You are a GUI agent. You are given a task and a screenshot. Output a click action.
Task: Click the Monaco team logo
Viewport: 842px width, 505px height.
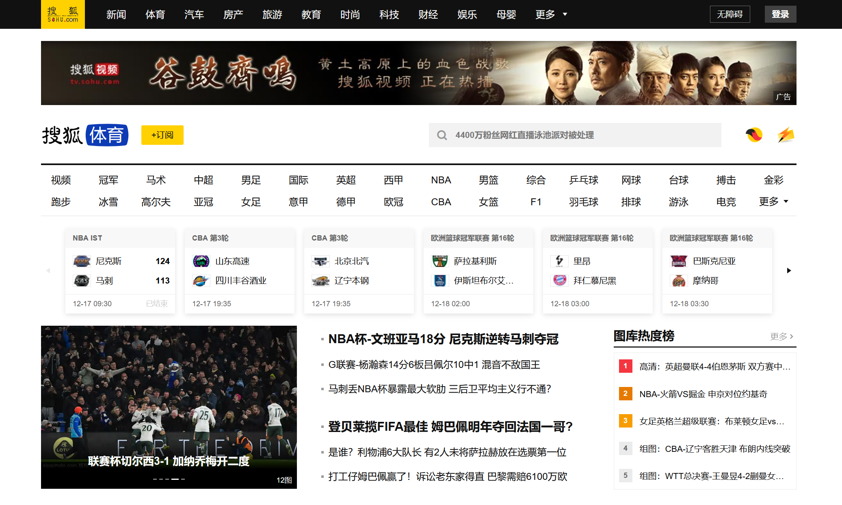(x=679, y=281)
